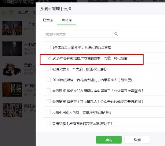This screenshot has height=146, width=165.
Task: Open the dark smoke thumbnail beside 2016
Action: [x=12, y=48]
